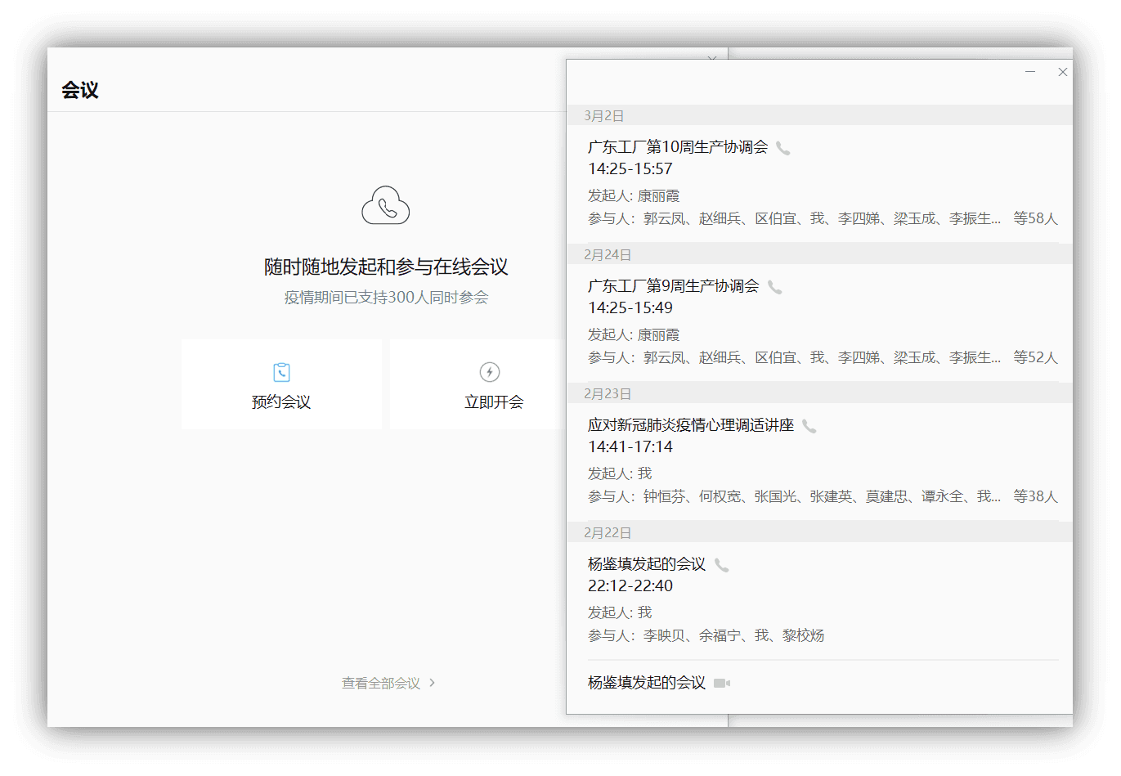Image resolution: width=1121 pixels, height=776 pixels.
Task: Click the cloud phone icon
Action: click(x=385, y=205)
